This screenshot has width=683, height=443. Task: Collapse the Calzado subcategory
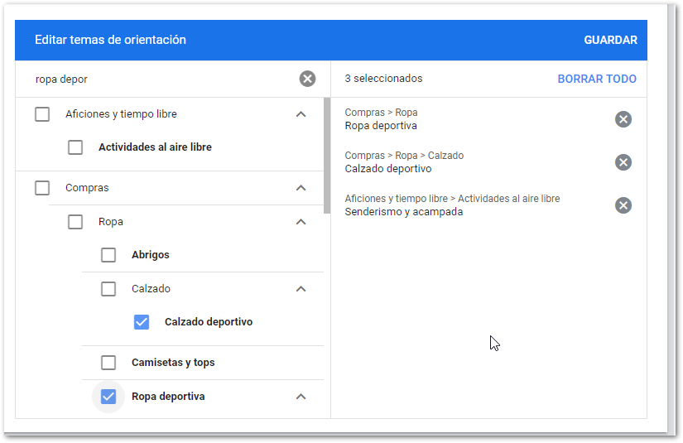(301, 289)
